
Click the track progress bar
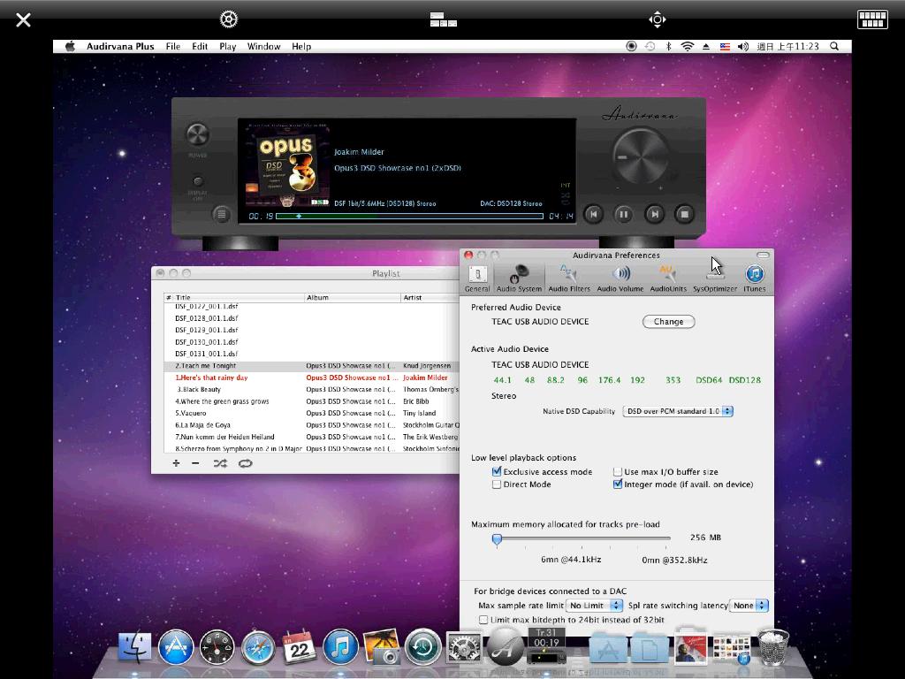409,216
